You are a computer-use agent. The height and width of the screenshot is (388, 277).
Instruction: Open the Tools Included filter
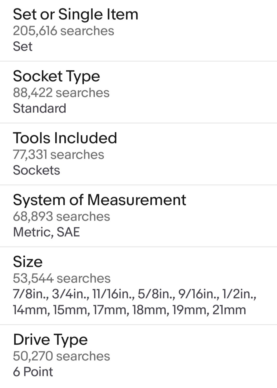[138, 154]
